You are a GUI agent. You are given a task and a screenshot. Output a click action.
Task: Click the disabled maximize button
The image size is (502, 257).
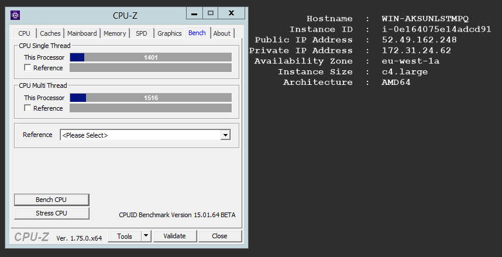(211, 13)
